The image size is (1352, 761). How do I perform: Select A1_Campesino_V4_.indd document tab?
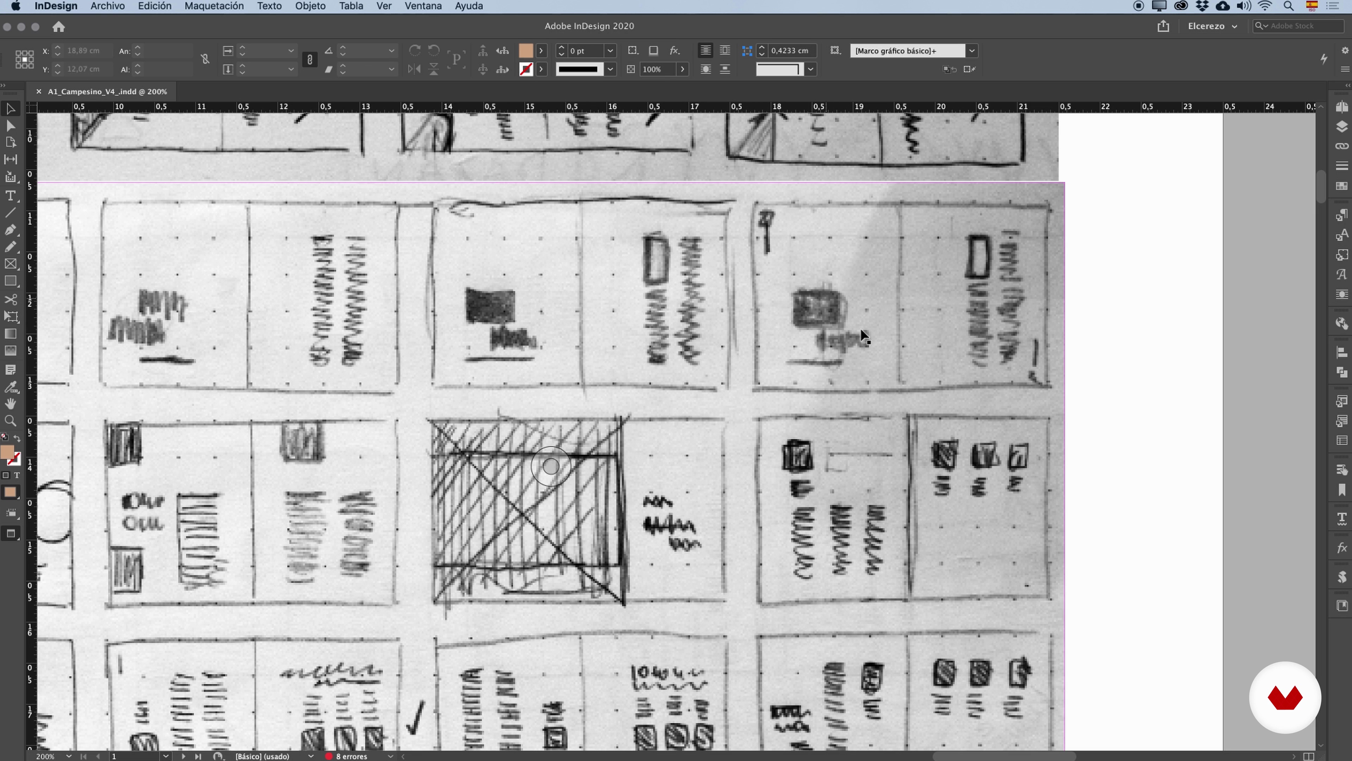tap(108, 91)
